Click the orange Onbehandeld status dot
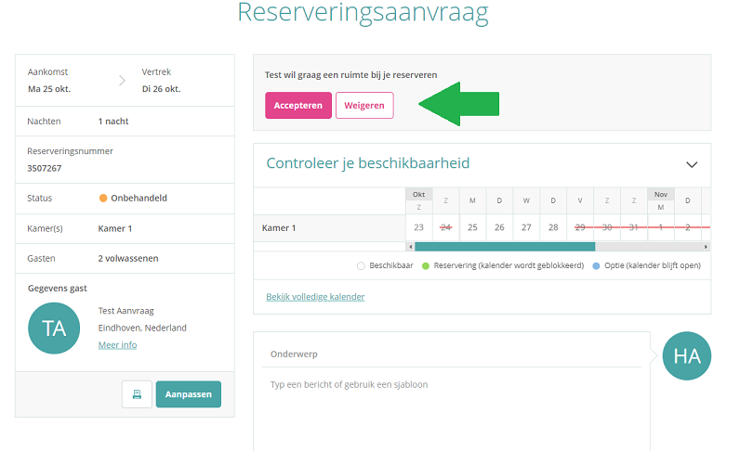The width and height of the screenshot is (753, 451). click(103, 199)
